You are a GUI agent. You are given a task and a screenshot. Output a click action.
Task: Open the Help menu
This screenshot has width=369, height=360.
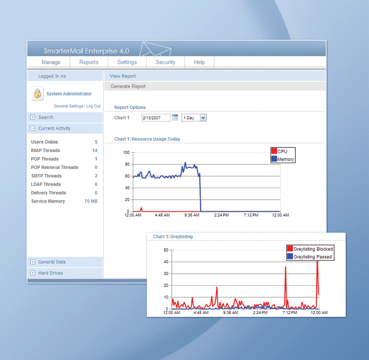199,62
